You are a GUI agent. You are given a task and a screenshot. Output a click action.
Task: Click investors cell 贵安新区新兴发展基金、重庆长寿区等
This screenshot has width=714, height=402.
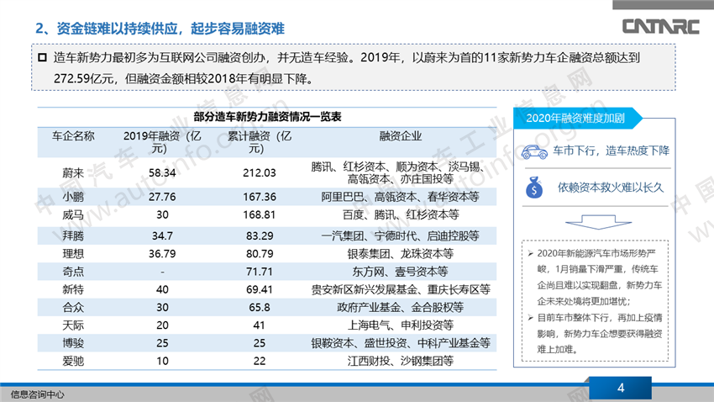coord(400,289)
